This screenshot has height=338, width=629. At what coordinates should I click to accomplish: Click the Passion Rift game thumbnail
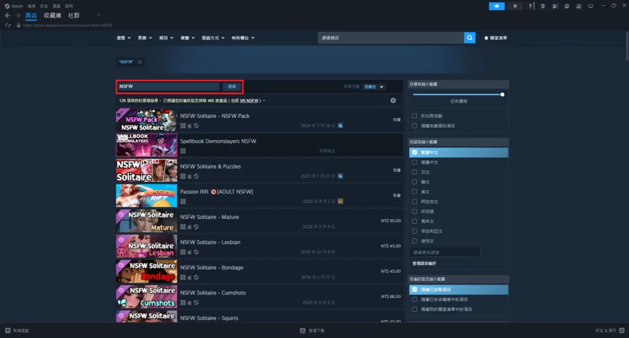(146, 195)
